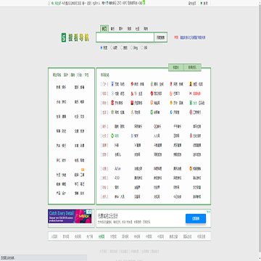Select the second search engine radio button
261x261 pixels.
point(112,48)
